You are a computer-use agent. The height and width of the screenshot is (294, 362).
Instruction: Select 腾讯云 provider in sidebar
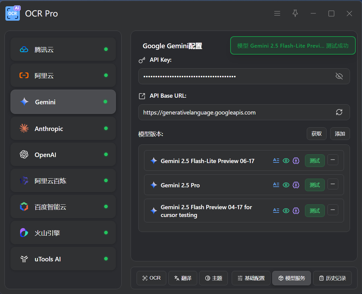coord(63,49)
